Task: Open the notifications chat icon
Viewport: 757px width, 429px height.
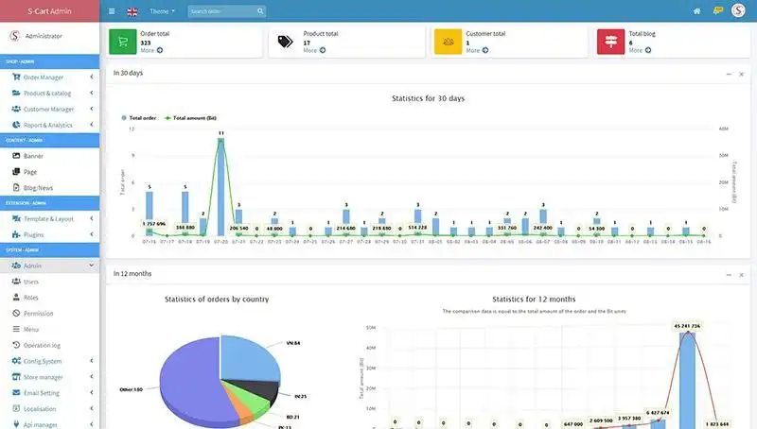Action: [x=718, y=10]
